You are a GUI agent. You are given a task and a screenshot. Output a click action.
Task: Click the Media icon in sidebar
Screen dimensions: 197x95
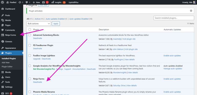click(x=3, y=20)
